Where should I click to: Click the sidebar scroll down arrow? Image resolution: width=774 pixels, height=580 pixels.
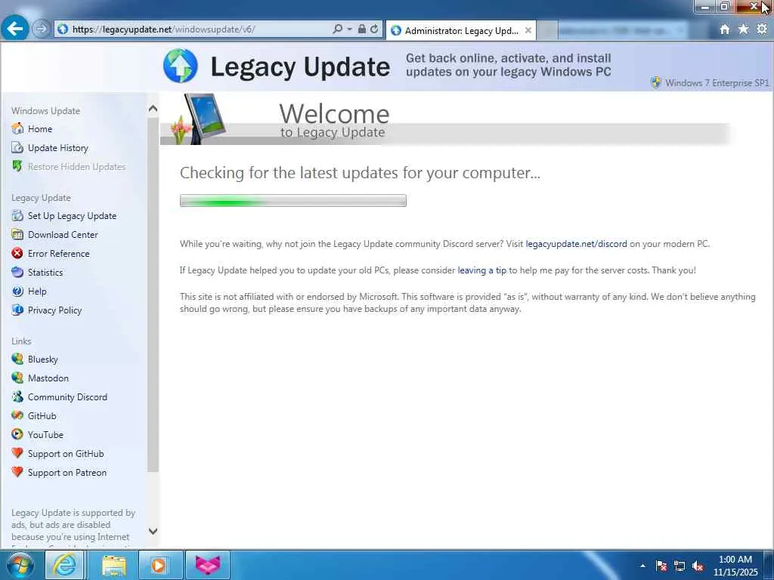tap(153, 531)
